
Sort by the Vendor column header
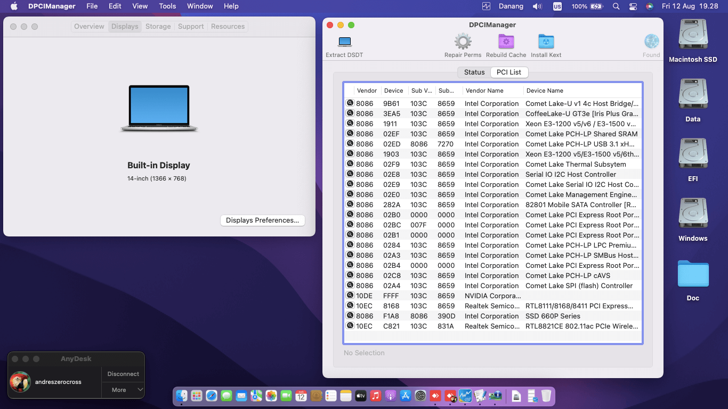[x=367, y=91]
